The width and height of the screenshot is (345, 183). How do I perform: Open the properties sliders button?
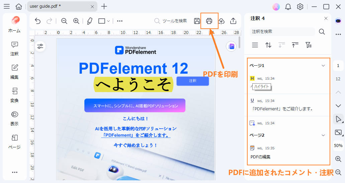click(x=40, y=46)
